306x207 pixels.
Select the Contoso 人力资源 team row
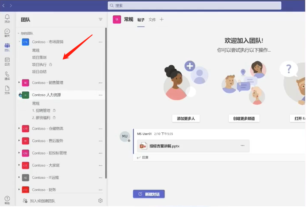61,95
